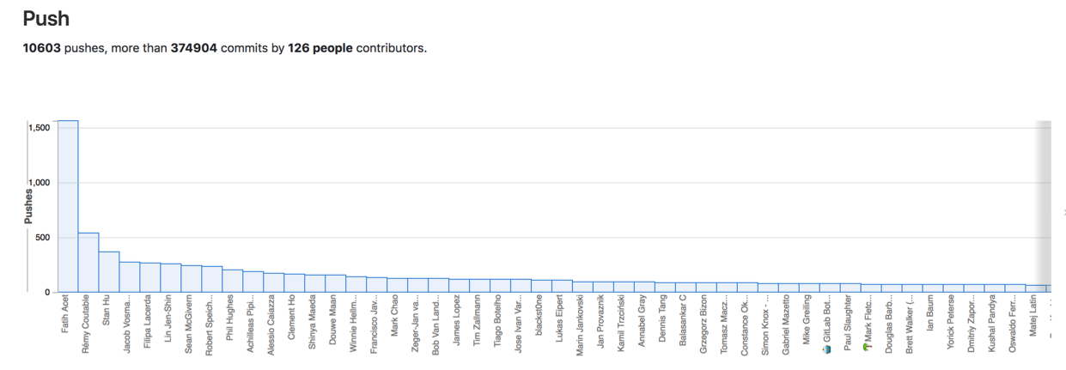Select the Rémy Coutable bar in the chart
Image resolution: width=1066 pixels, height=370 pixels.
click(x=88, y=262)
